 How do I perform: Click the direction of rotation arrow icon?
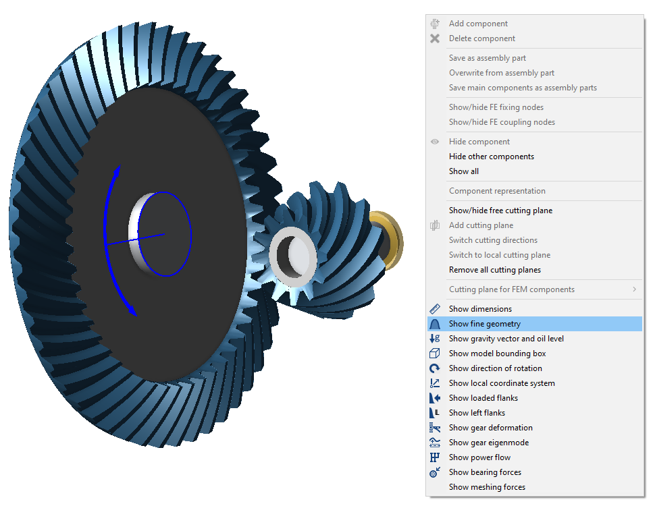435,368
